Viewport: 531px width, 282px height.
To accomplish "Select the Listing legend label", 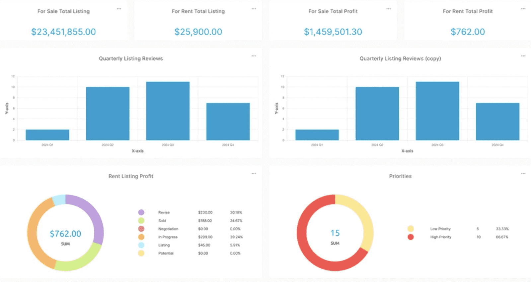I will [164, 245].
